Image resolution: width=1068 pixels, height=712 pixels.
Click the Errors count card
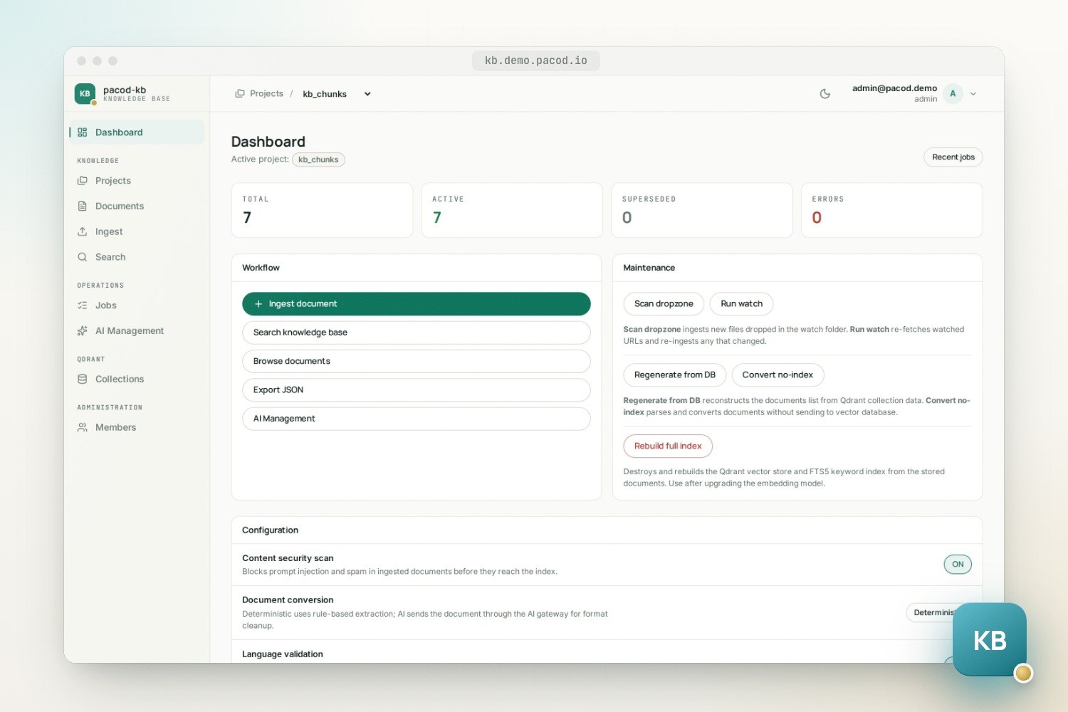891,210
